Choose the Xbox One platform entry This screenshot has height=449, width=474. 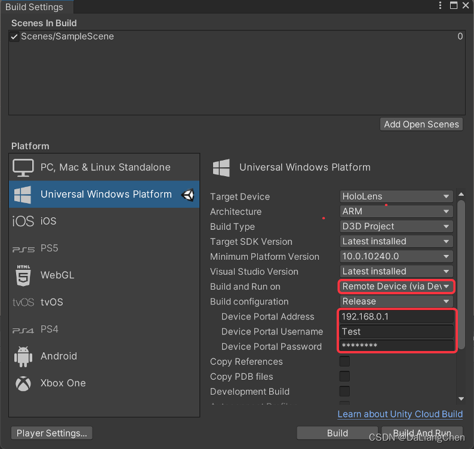pos(104,383)
